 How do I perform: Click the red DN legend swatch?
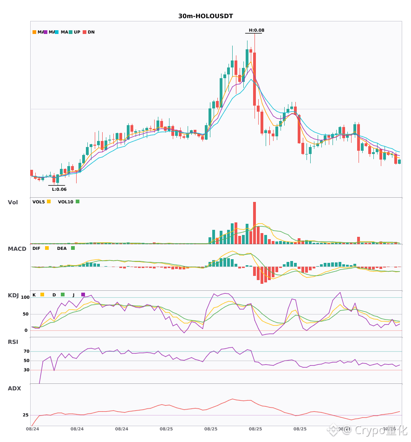tap(85, 32)
